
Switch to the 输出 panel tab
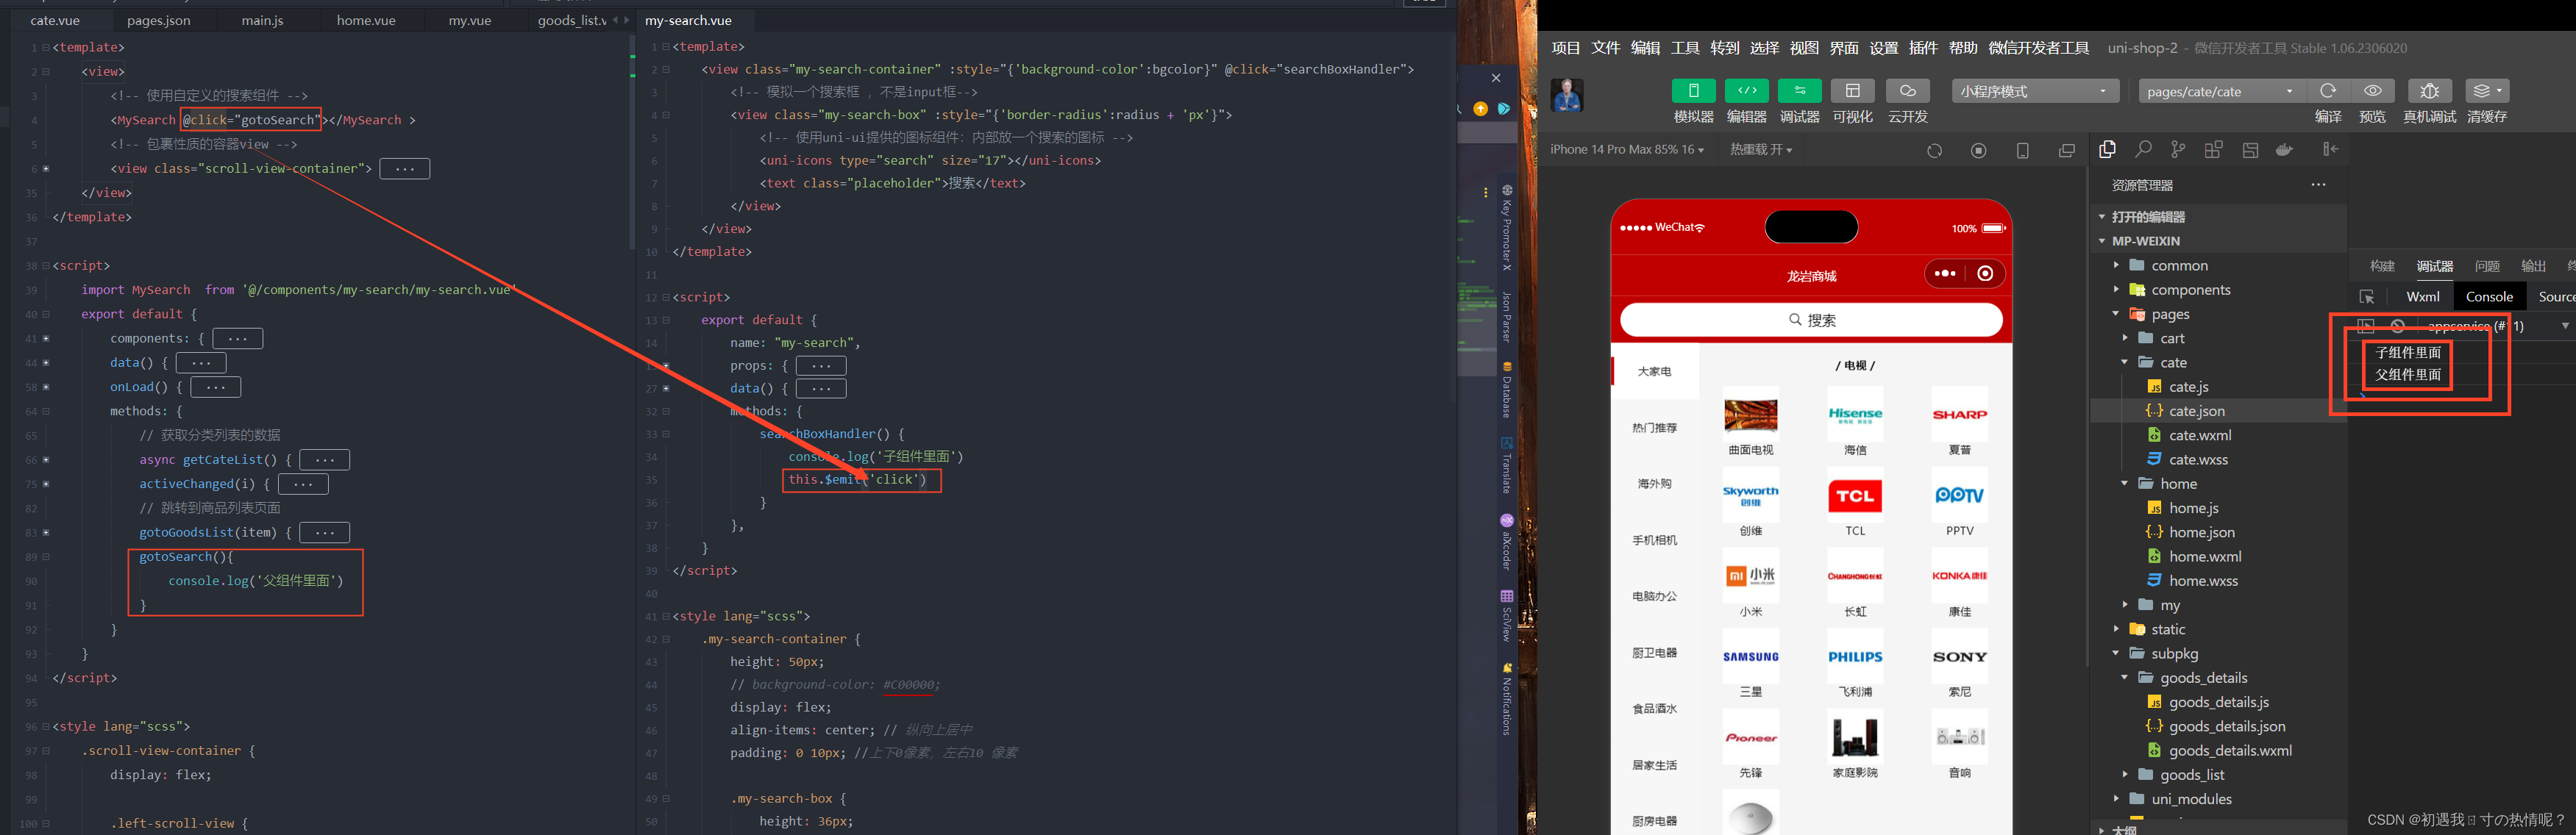2533,265
